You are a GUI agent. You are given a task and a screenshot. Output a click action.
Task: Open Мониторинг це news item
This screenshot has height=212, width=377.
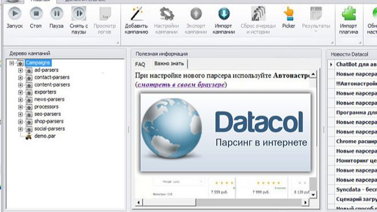(x=356, y=161)
